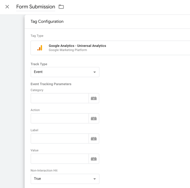Click into the Category input field
Image resolution: width=190 pixels, height=188 pixels.
point(60,98)
